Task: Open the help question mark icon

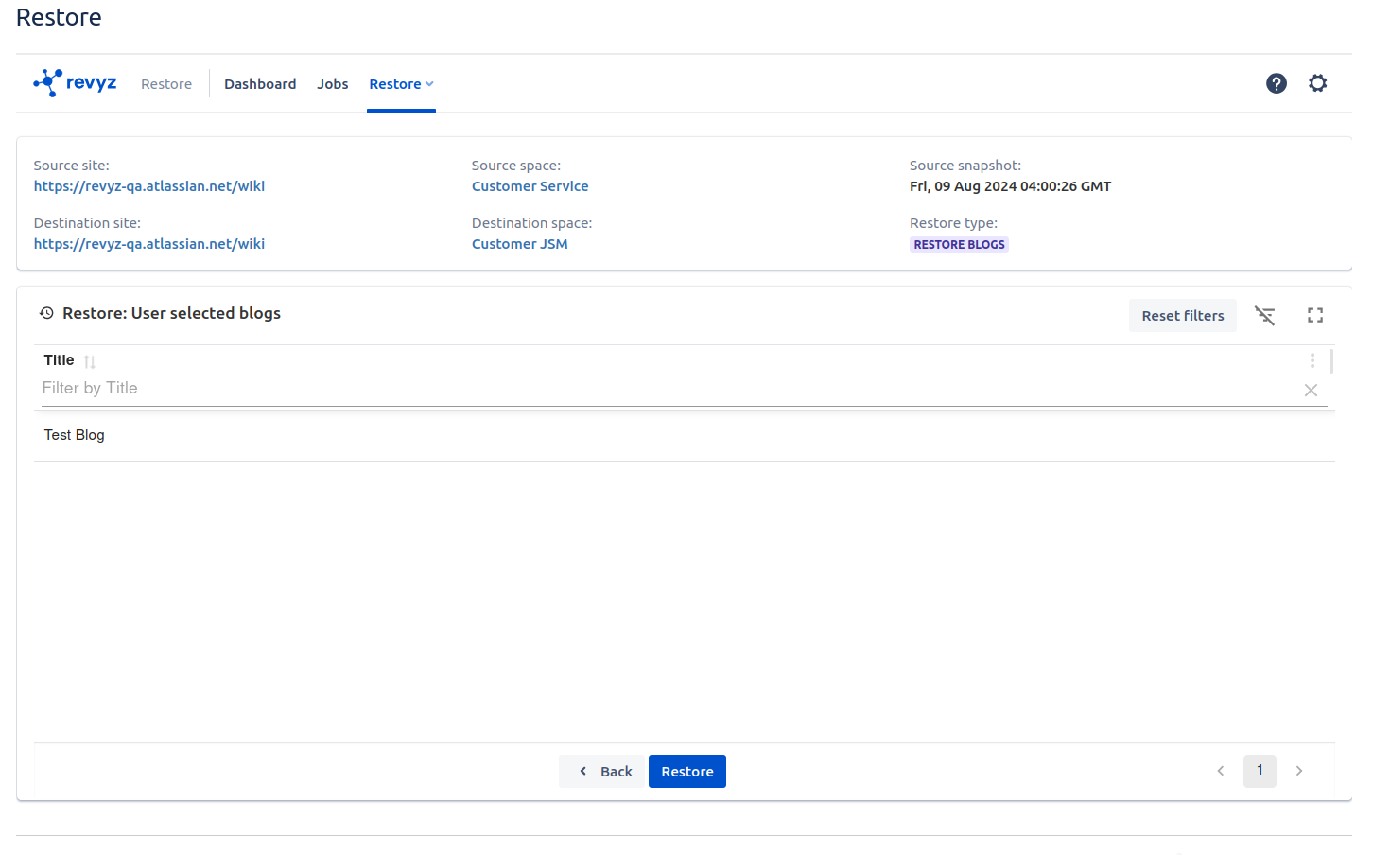Action: 1276,83
